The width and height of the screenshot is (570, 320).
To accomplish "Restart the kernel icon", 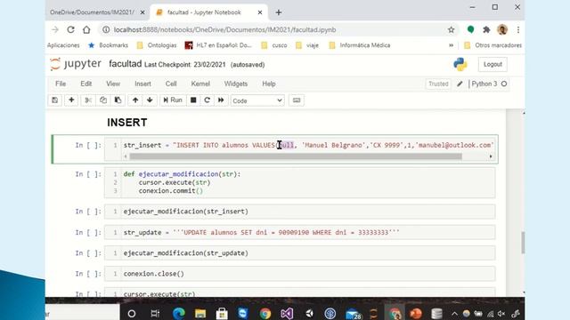I will click(208, 100).
